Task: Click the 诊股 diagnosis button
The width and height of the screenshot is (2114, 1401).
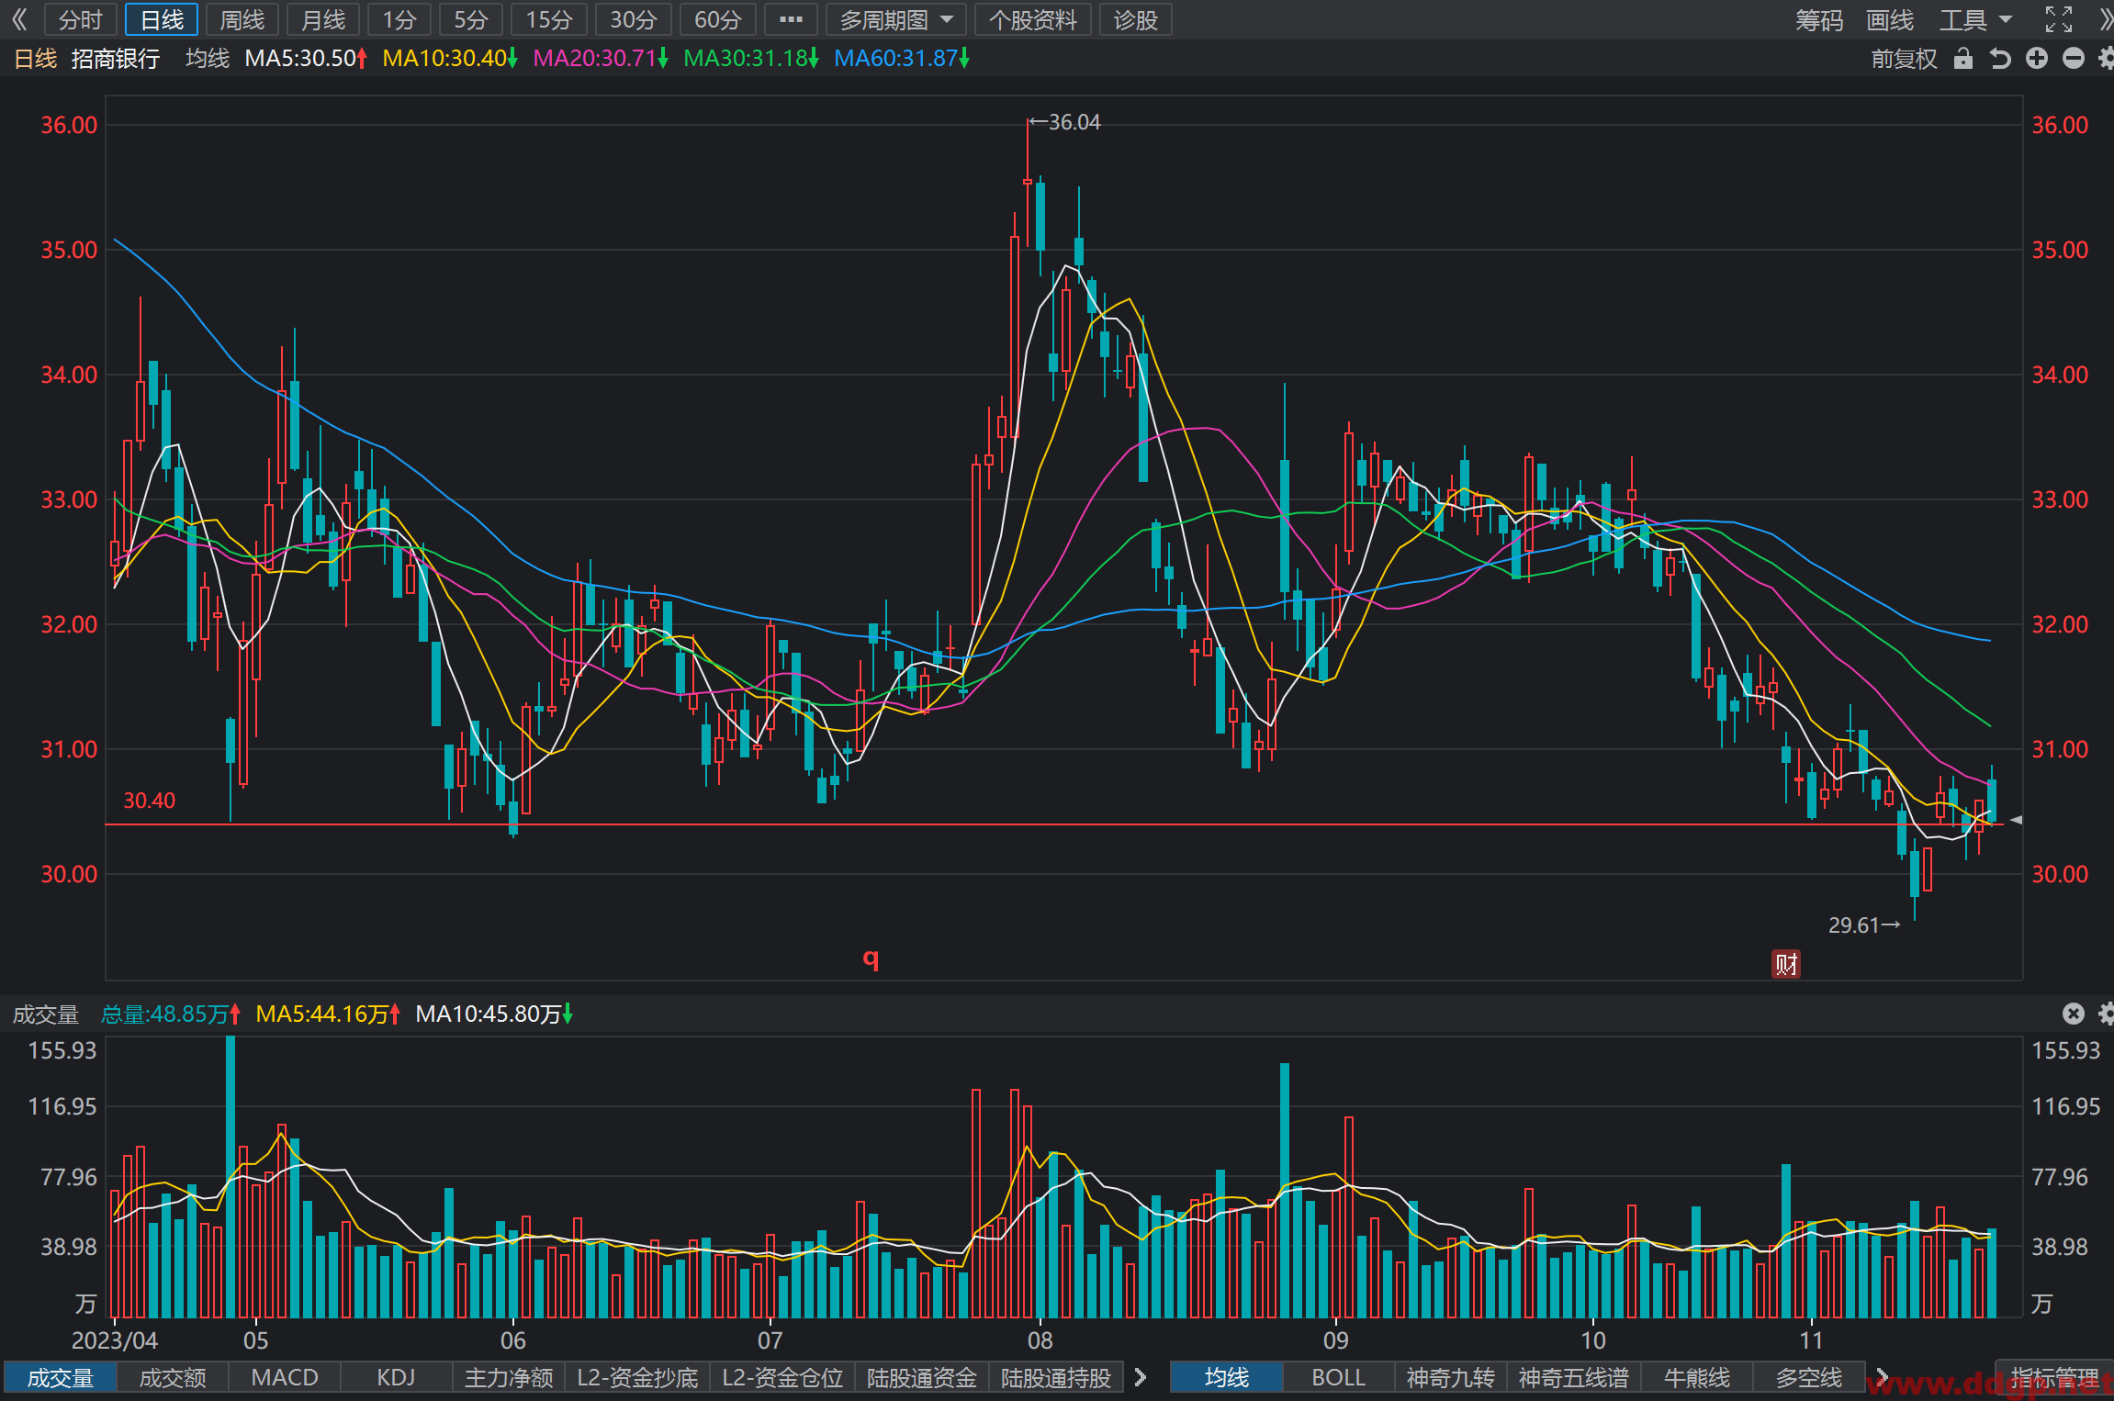Action: tap(1136, 19)
